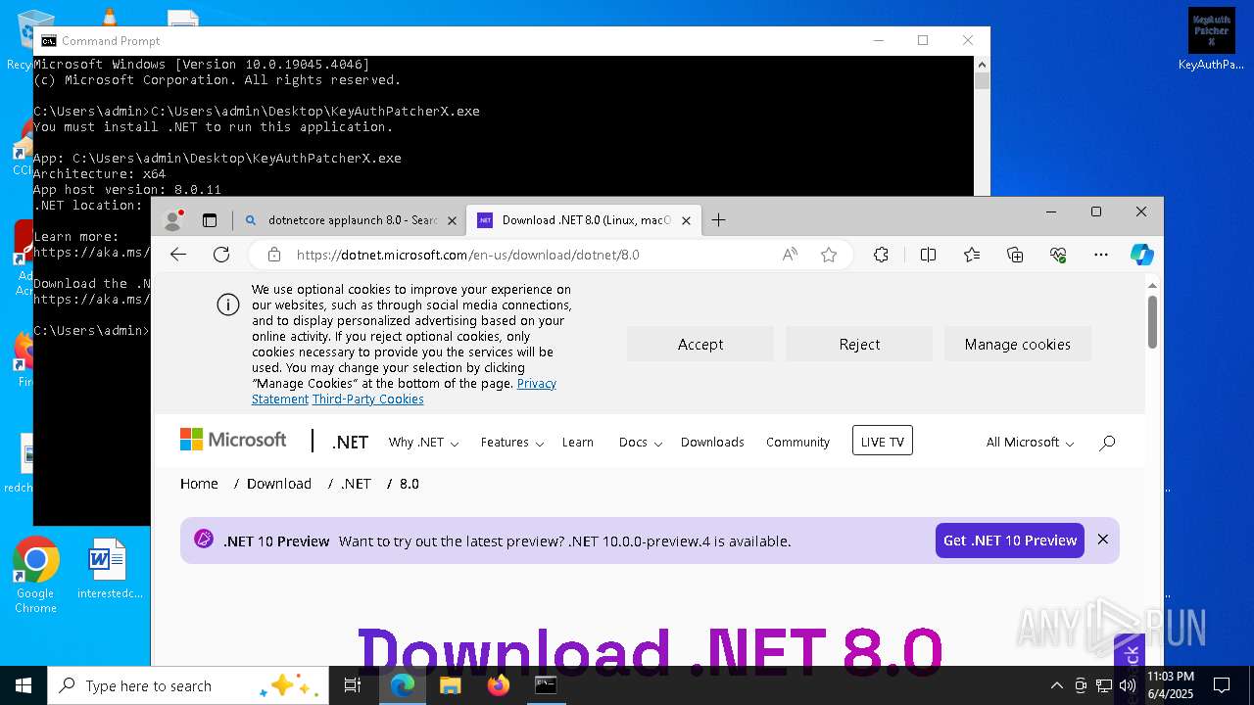Image resolution: width=1254 pixels, height=705 pixels.
Task: Click the Edge taskbar icon
Action: coord(403,685)
